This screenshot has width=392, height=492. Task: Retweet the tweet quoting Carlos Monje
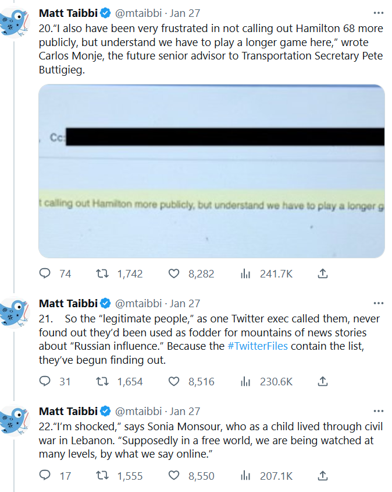[102, 273]
